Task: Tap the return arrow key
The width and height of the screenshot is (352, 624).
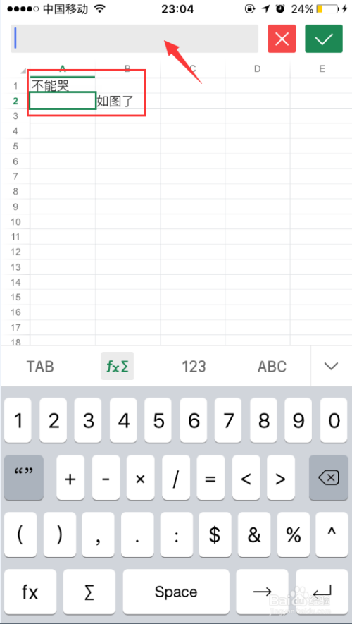Action: (322, 592)
